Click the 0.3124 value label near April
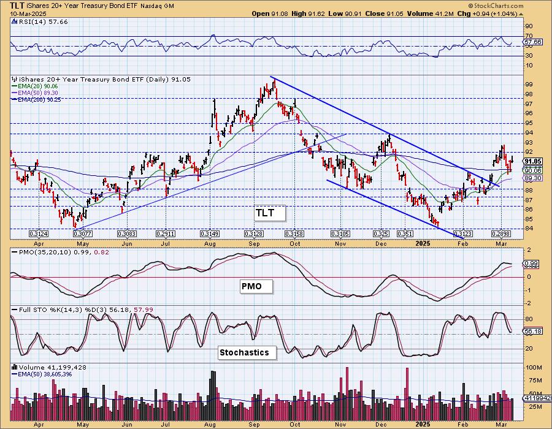552x429 pixels. pyautogui.click(x=39, y=234)
